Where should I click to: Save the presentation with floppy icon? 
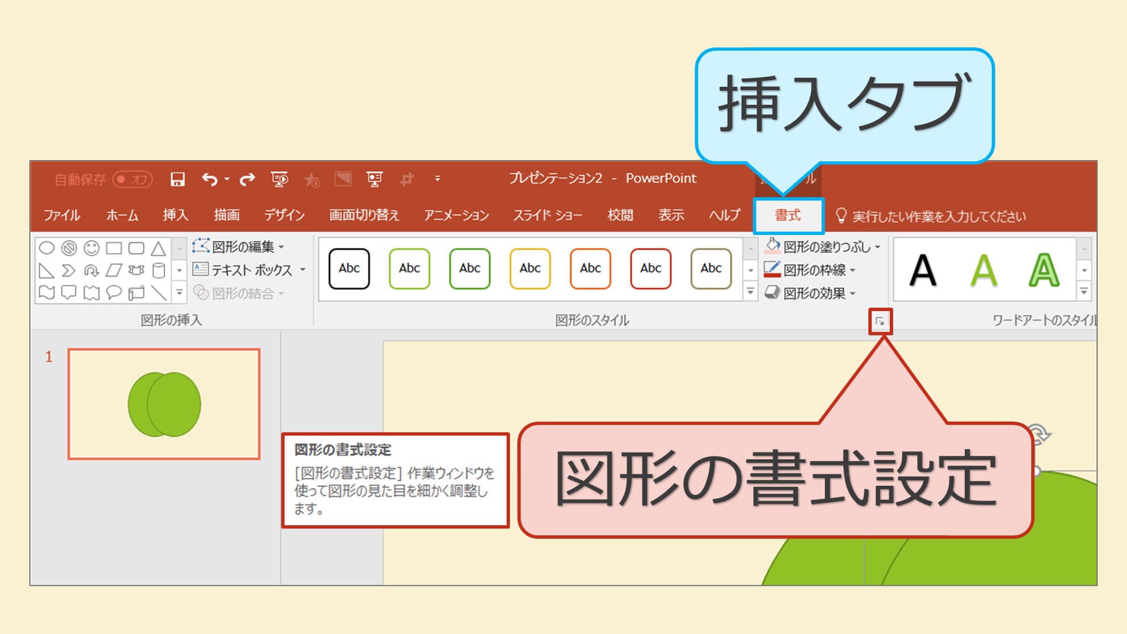(x=178, y=179)
